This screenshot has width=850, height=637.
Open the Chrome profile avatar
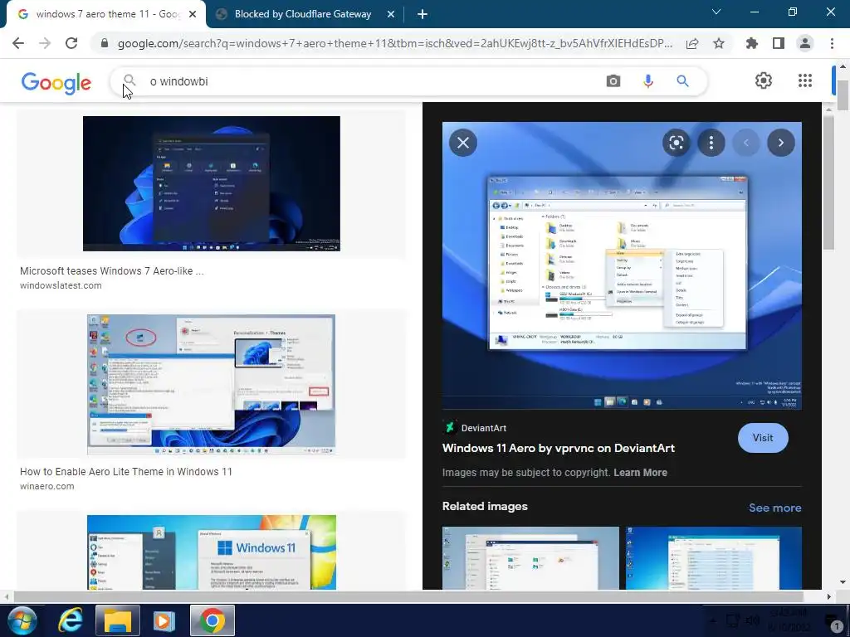[x=805, y=43]
